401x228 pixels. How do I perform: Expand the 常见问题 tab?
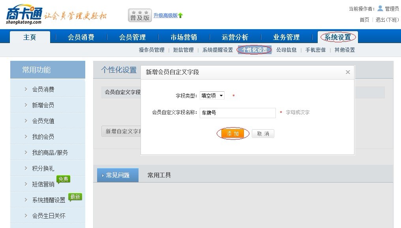[118, 175]
